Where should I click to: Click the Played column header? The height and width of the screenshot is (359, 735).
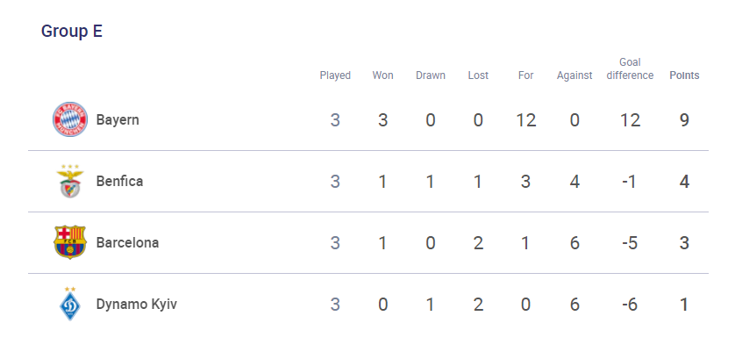pyautogui.click(x=335, y=75)
